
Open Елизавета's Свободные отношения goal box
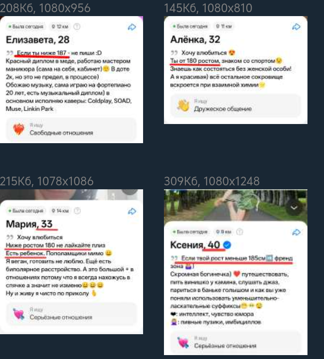coord(71,129)
